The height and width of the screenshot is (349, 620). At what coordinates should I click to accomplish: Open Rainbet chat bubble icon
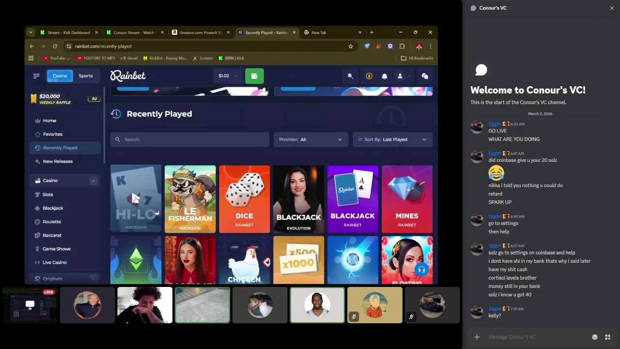point(425,76)
